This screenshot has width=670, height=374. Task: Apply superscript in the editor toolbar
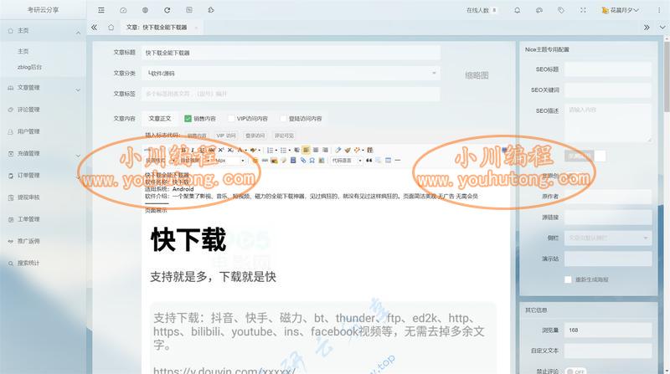pyautogui.click(x=221, y=150)
